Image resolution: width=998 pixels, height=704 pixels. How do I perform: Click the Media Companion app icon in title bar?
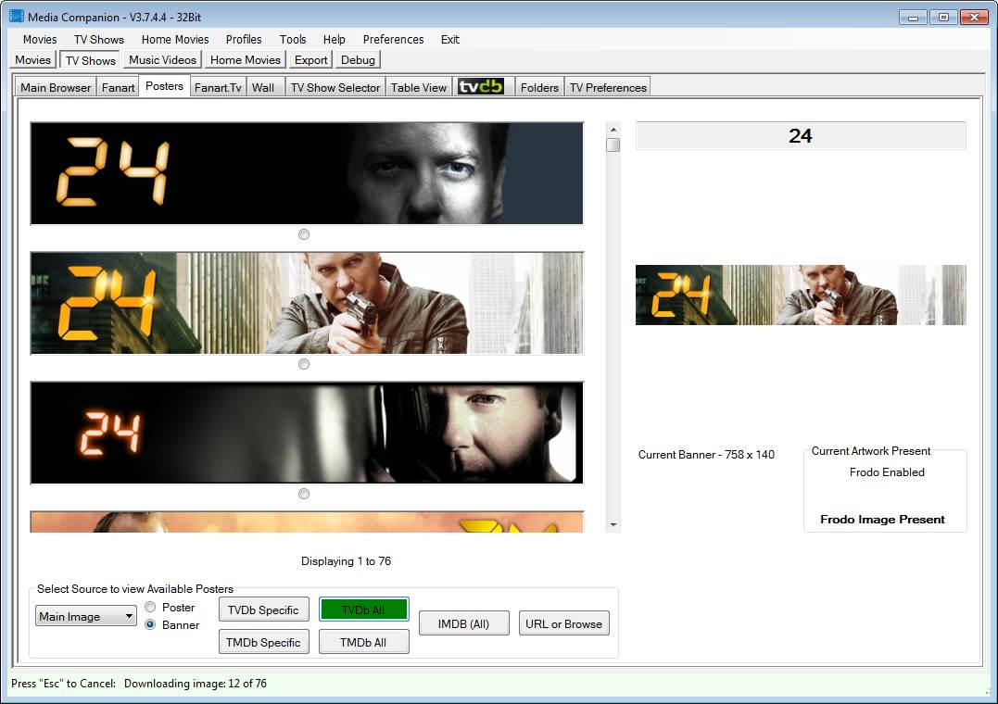17,17
